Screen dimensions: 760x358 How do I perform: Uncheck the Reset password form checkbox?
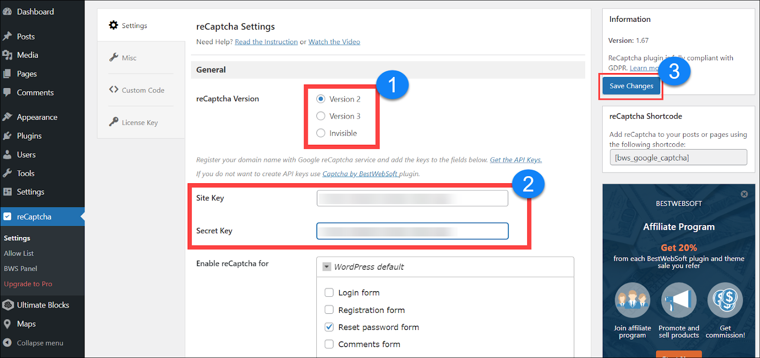(x=329, y=327)
